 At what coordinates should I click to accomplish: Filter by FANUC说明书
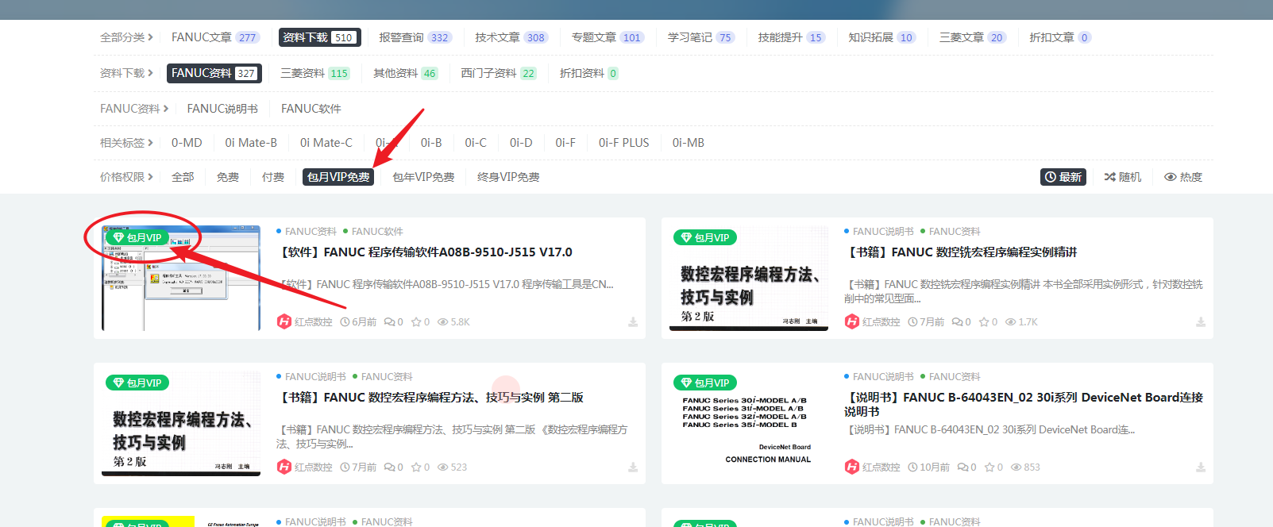[x=222, y=109]
